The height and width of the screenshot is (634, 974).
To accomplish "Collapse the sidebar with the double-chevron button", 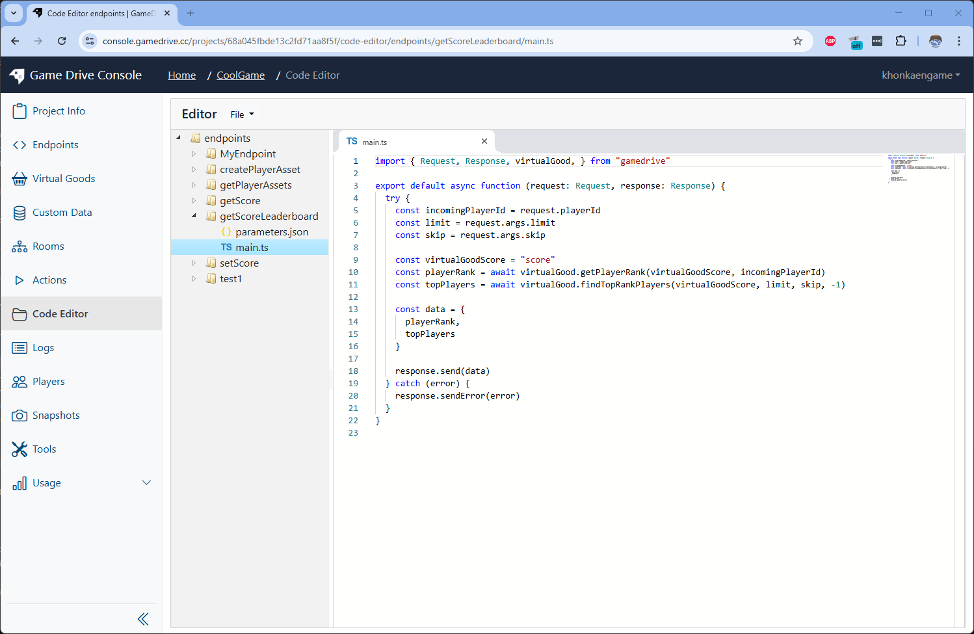I will [x=143, y=618].
